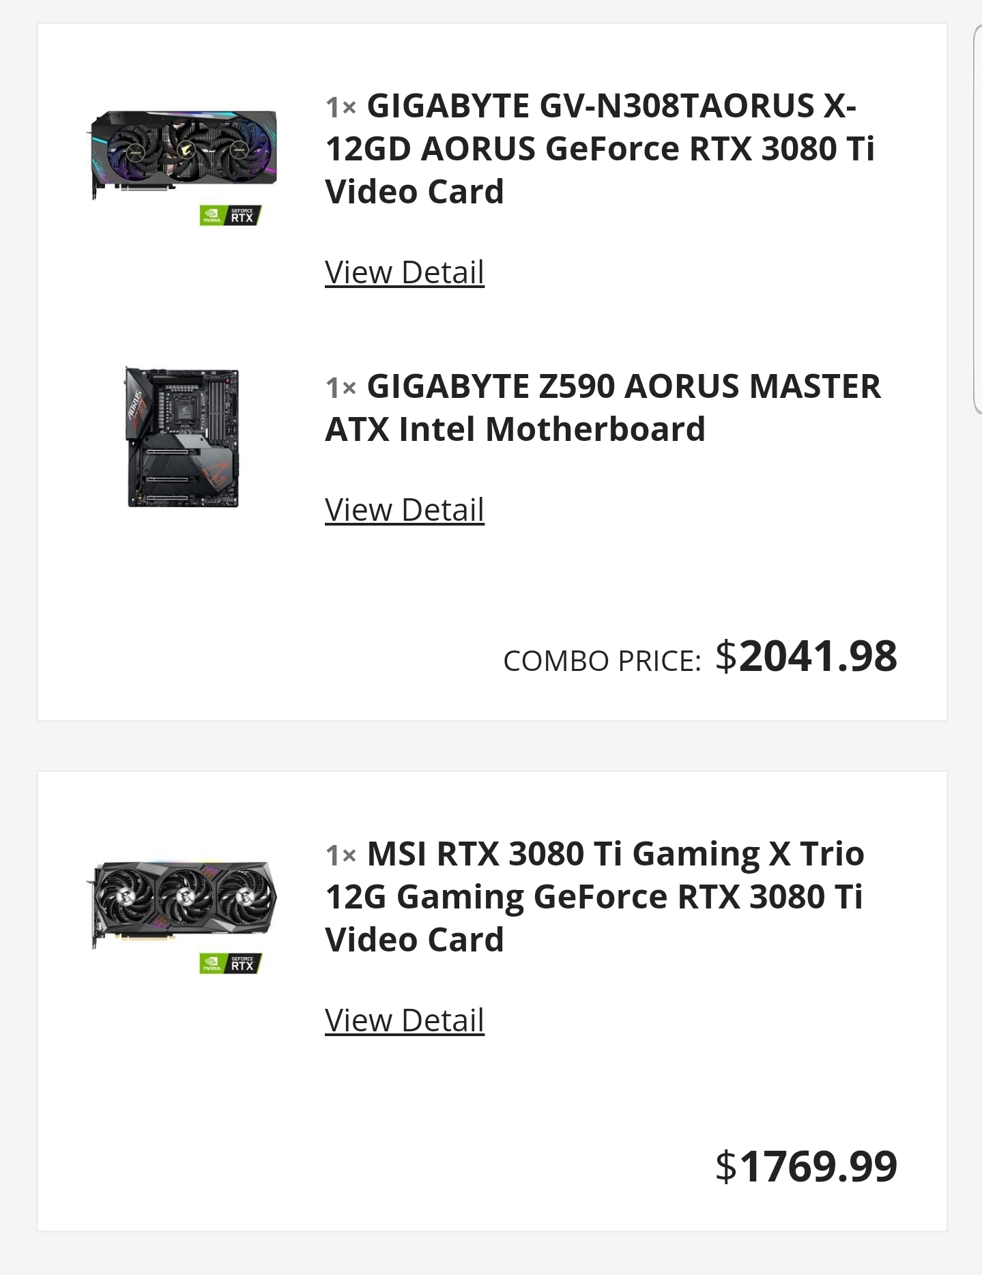Click the Z590 AORUS MASTER motherboard image
This screenshot has height=1275, width=982.
(183, 437)
